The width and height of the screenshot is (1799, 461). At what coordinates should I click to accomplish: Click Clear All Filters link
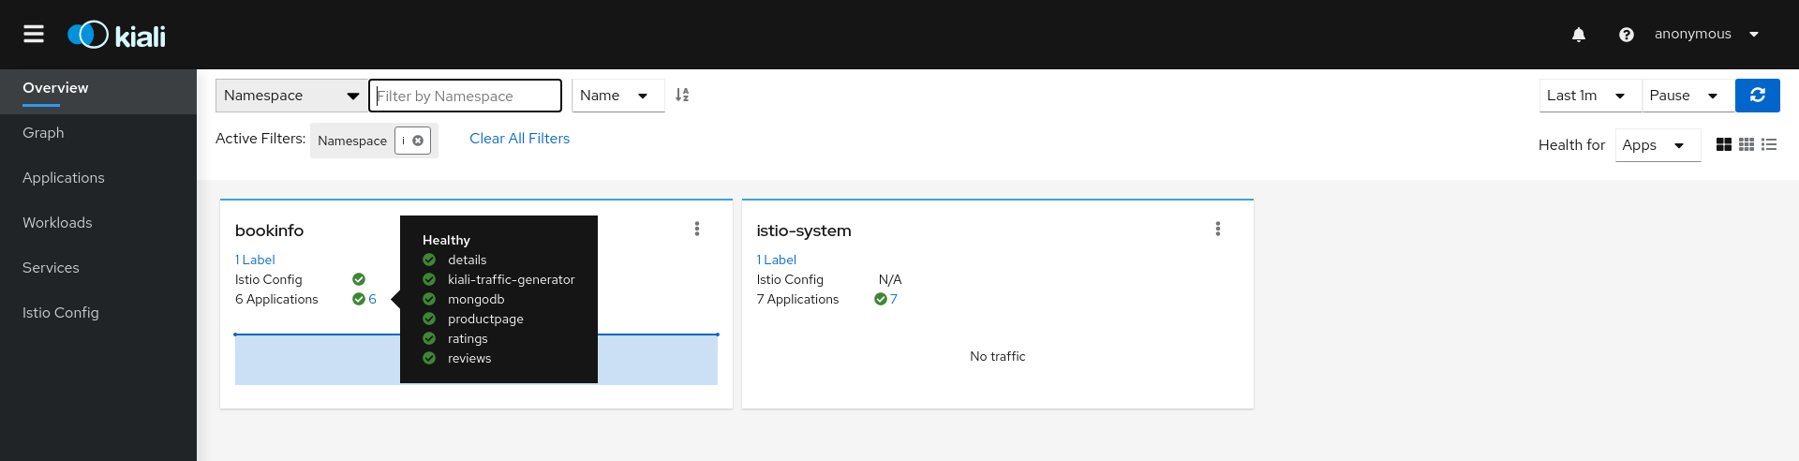[x=519, y=139]
